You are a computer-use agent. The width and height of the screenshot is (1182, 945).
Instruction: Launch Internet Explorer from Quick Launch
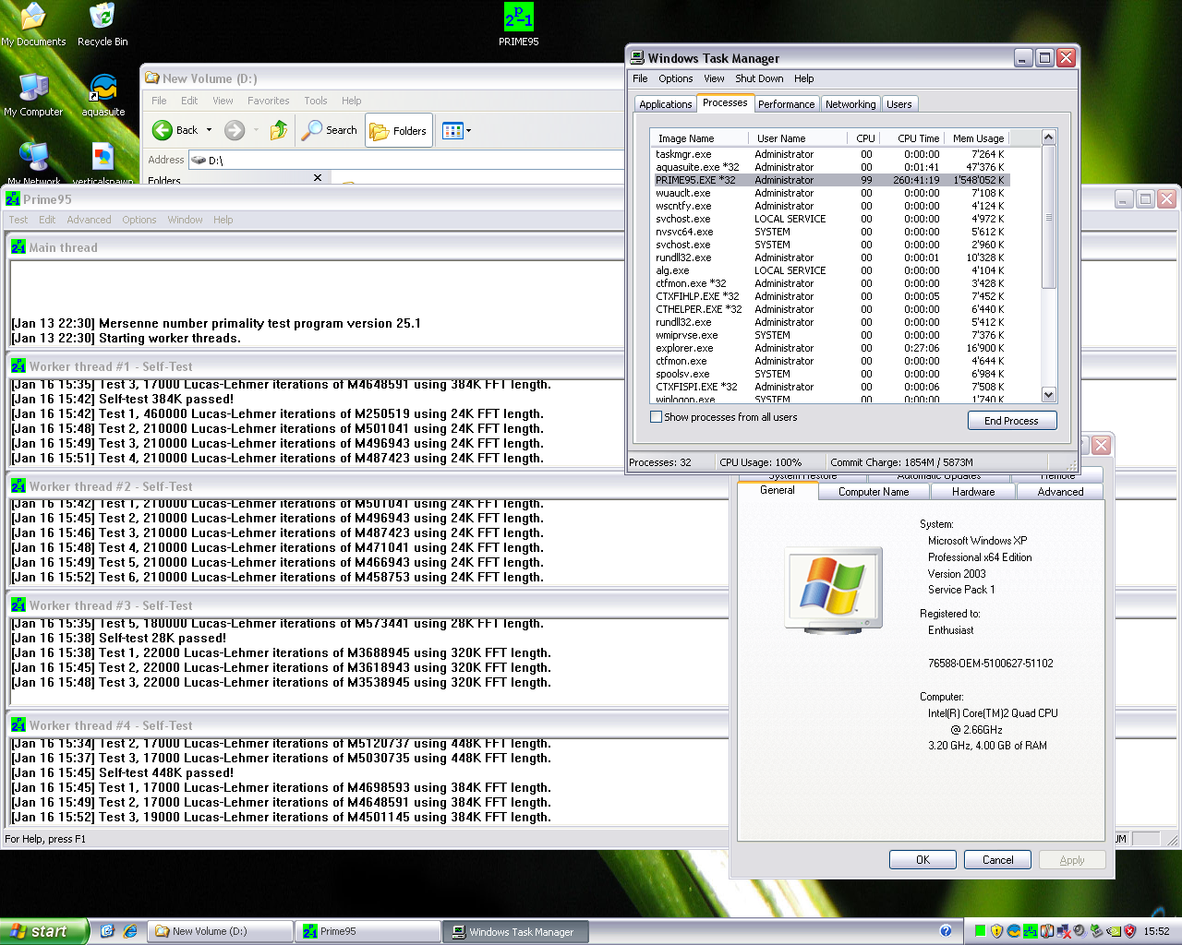tap(130, 931)
